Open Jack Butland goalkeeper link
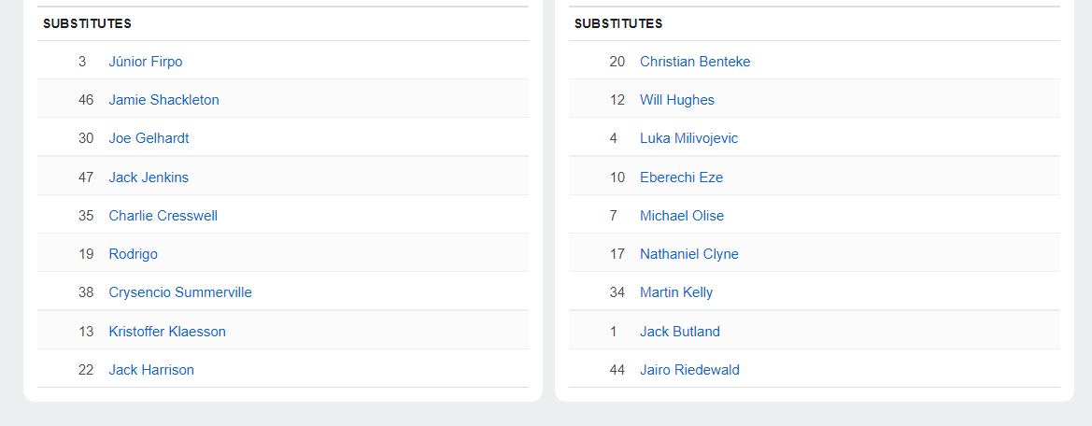 tap(679, 332)
